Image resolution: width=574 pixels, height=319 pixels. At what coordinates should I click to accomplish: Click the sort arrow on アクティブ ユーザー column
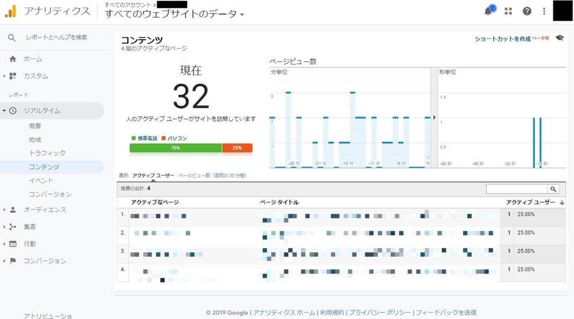[562, 202]
